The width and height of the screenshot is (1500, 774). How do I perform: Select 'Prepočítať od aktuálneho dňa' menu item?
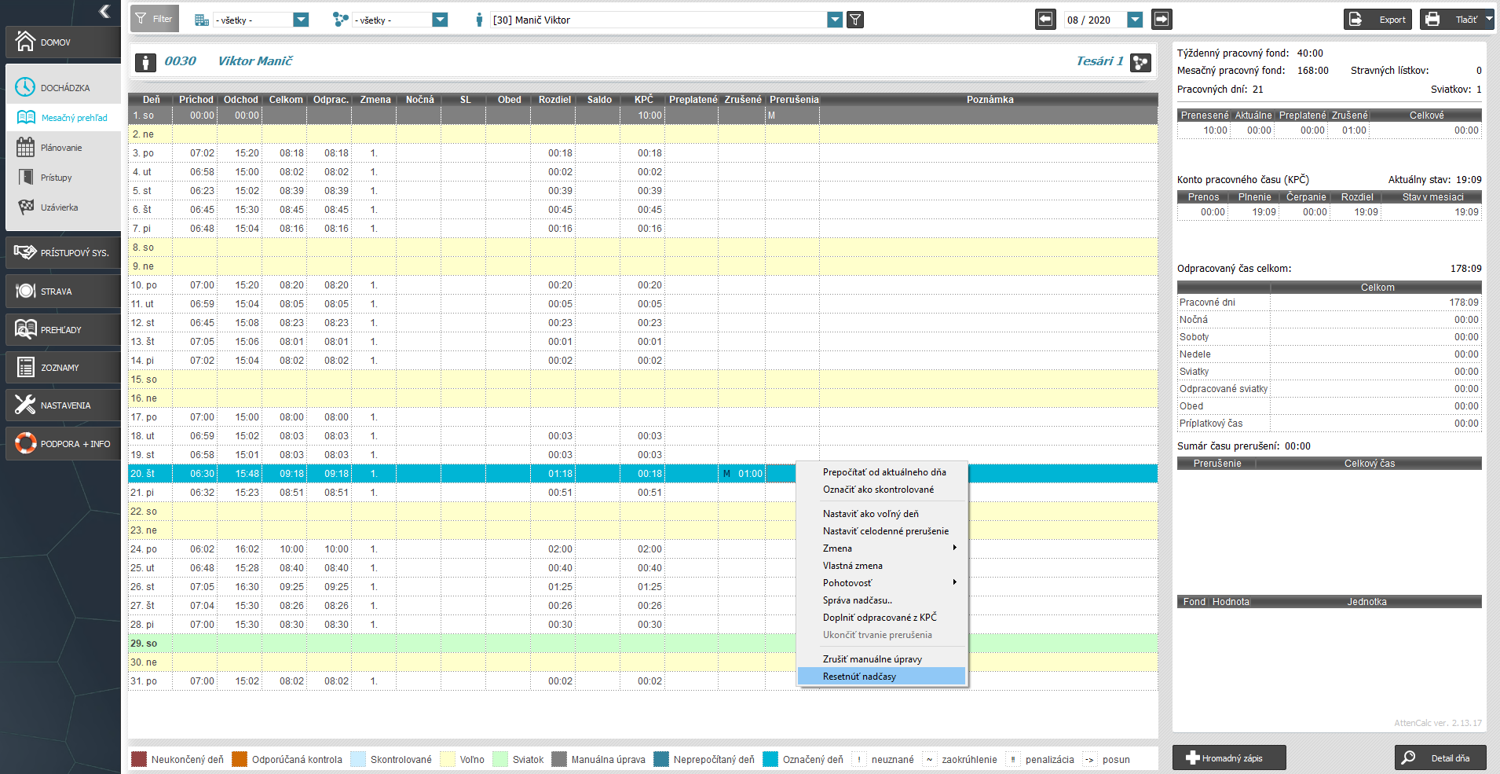click(x=884, y=472)
